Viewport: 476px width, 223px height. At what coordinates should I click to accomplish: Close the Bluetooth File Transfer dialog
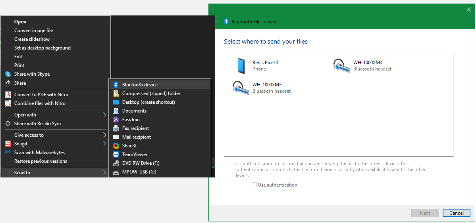click(469, 10)
